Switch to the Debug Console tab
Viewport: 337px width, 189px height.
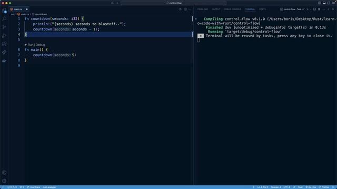[x=233, y=9]
